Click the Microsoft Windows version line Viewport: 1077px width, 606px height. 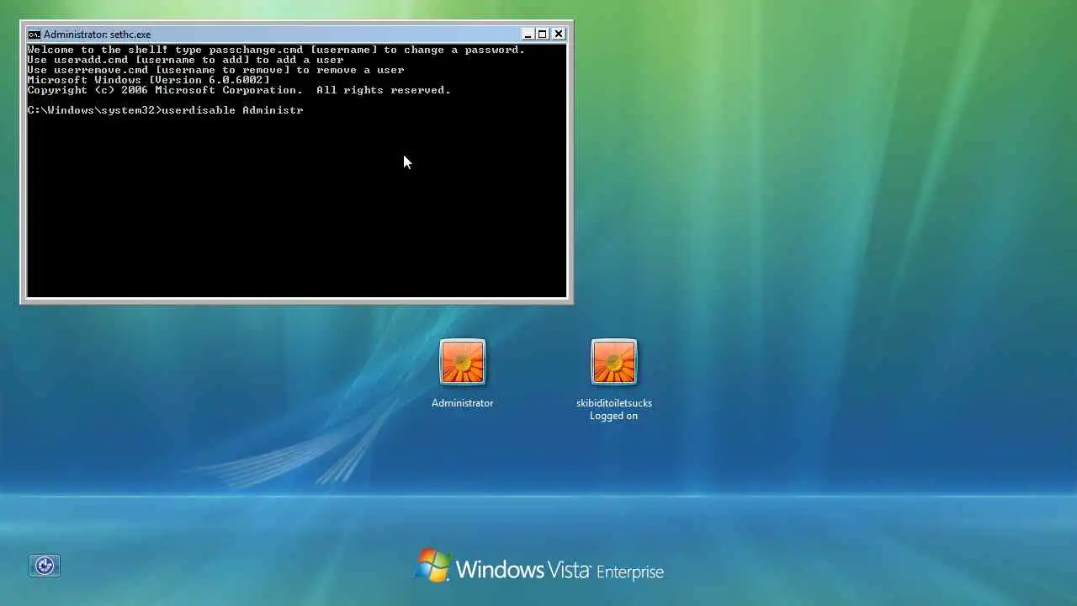(148, 80)
